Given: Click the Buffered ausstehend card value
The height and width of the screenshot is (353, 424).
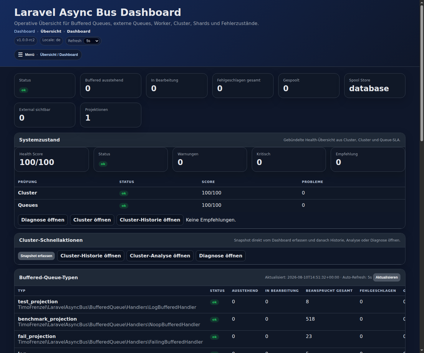Looking at the screenshot, I should pos(88,89).
